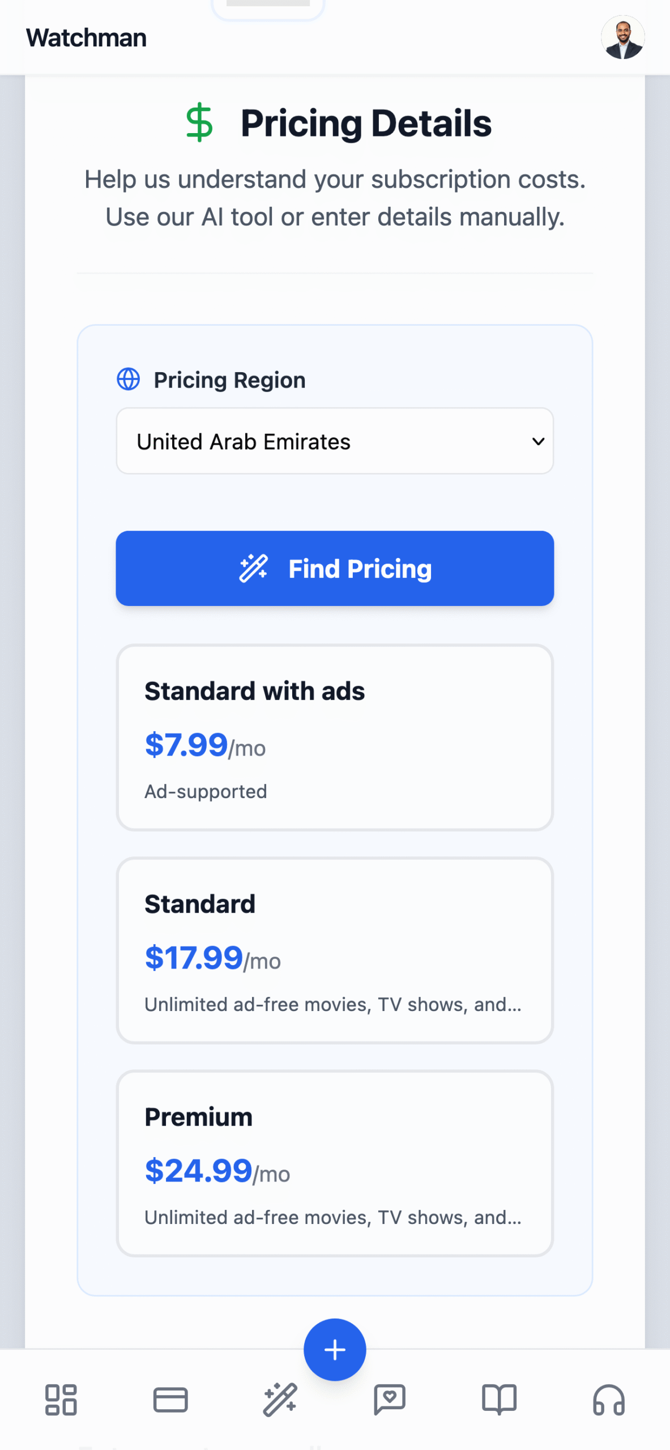Select the Standard with ads plan card
This screenshot has width=670, height=1450.
coord(335,737)
